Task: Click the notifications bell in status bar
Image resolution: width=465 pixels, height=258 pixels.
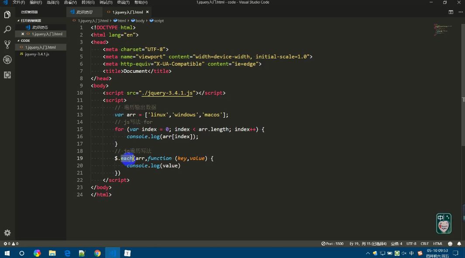Action: [459, 244]
